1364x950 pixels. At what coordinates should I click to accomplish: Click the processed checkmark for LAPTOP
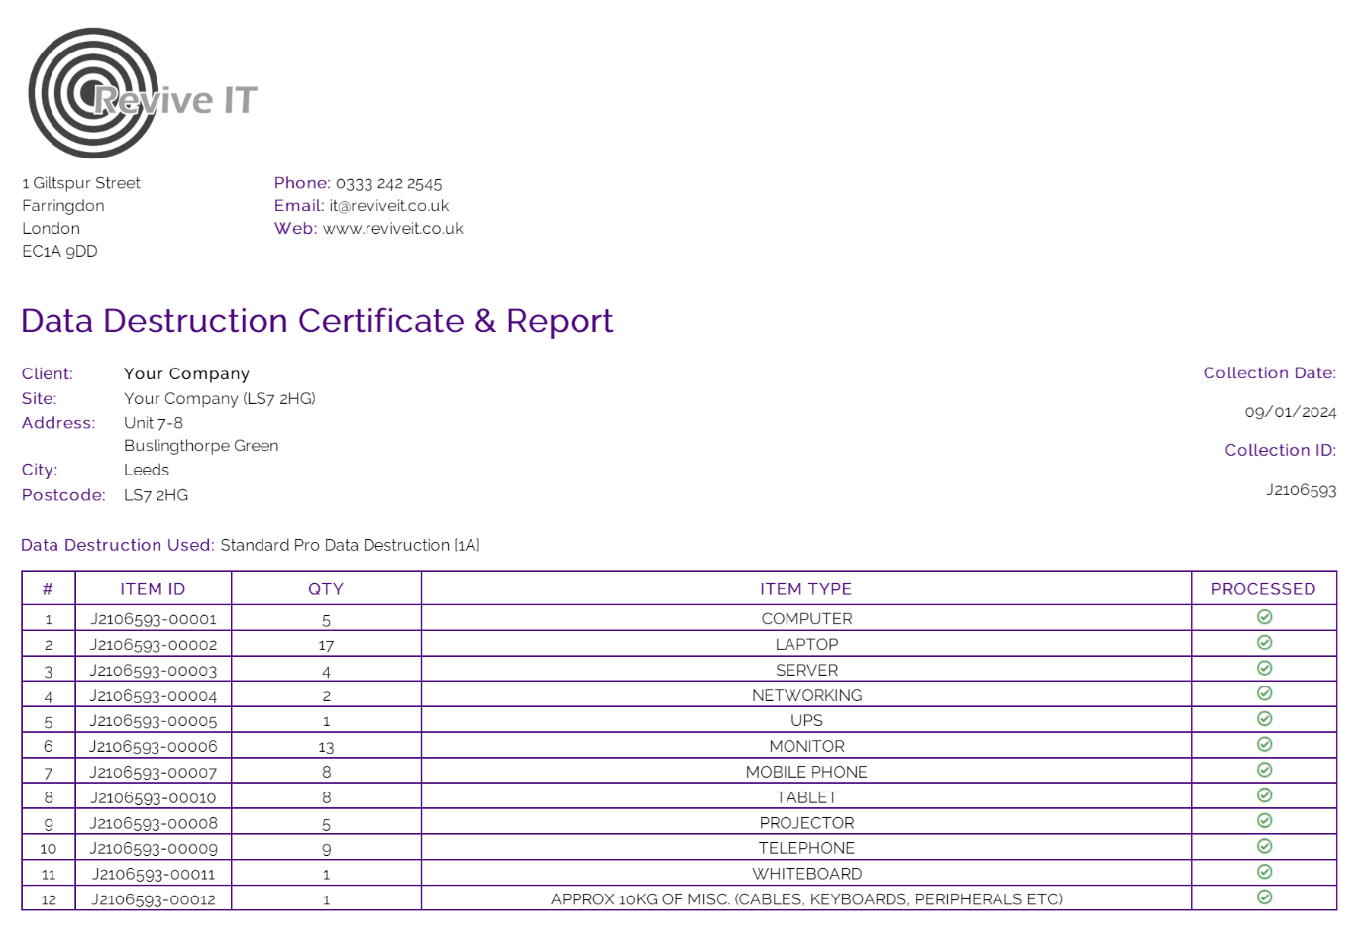point(1265,644)
